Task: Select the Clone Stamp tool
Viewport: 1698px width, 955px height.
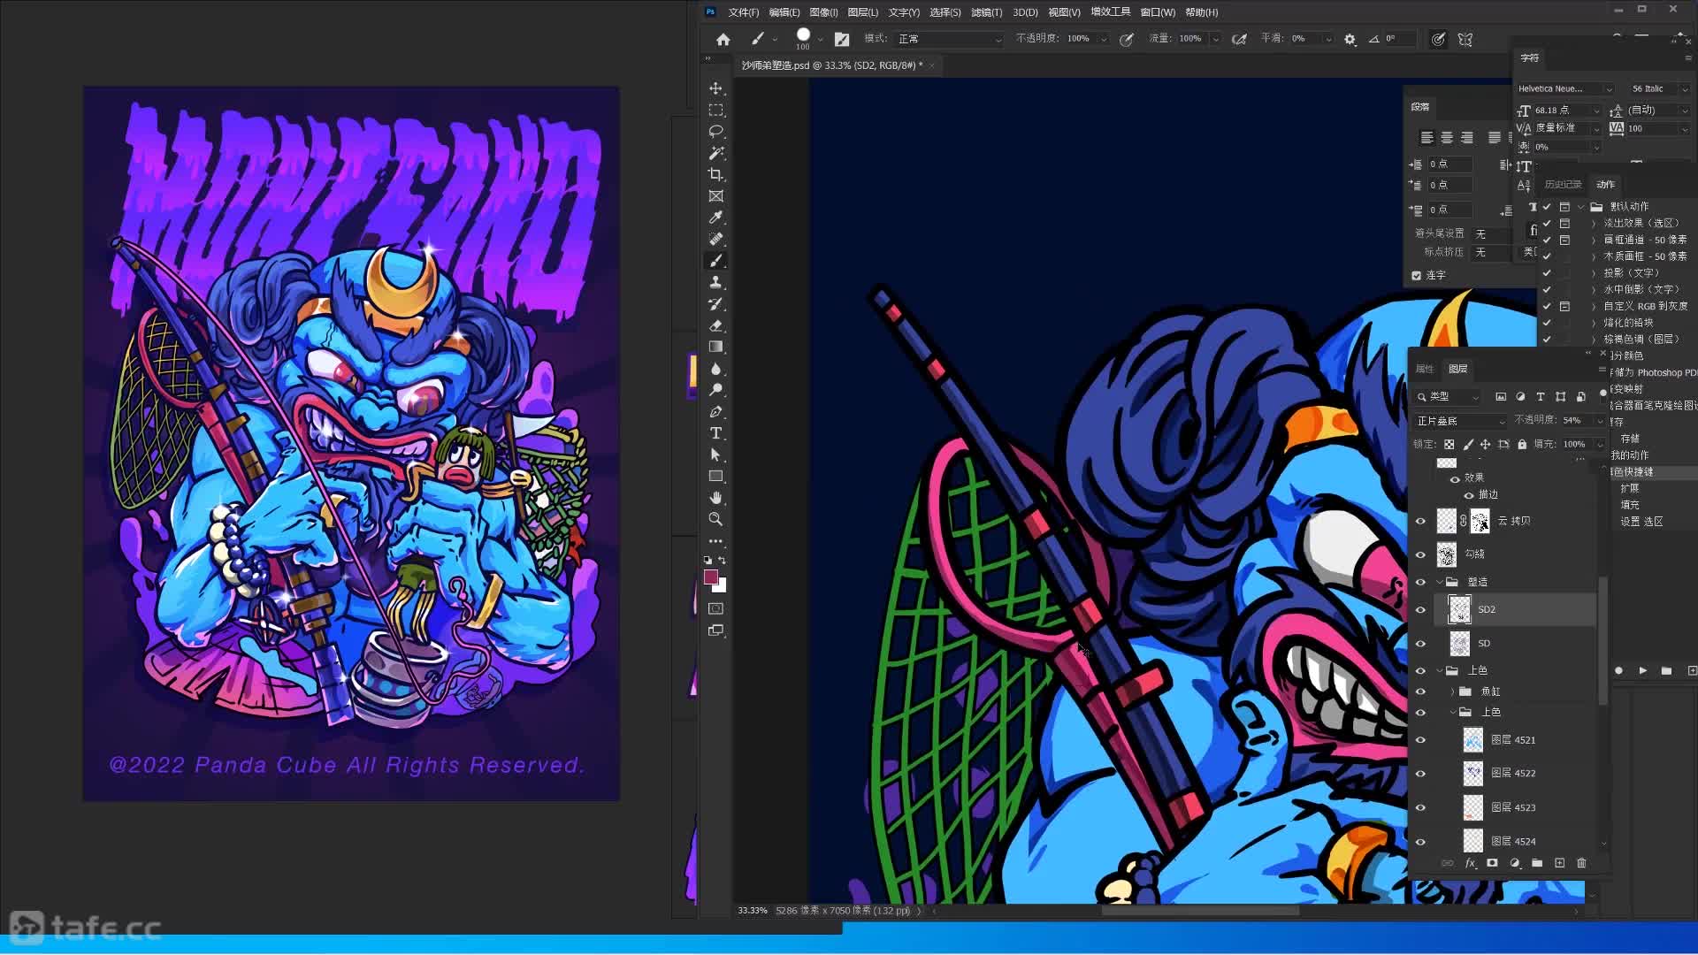Action: (x=716, y=282)
